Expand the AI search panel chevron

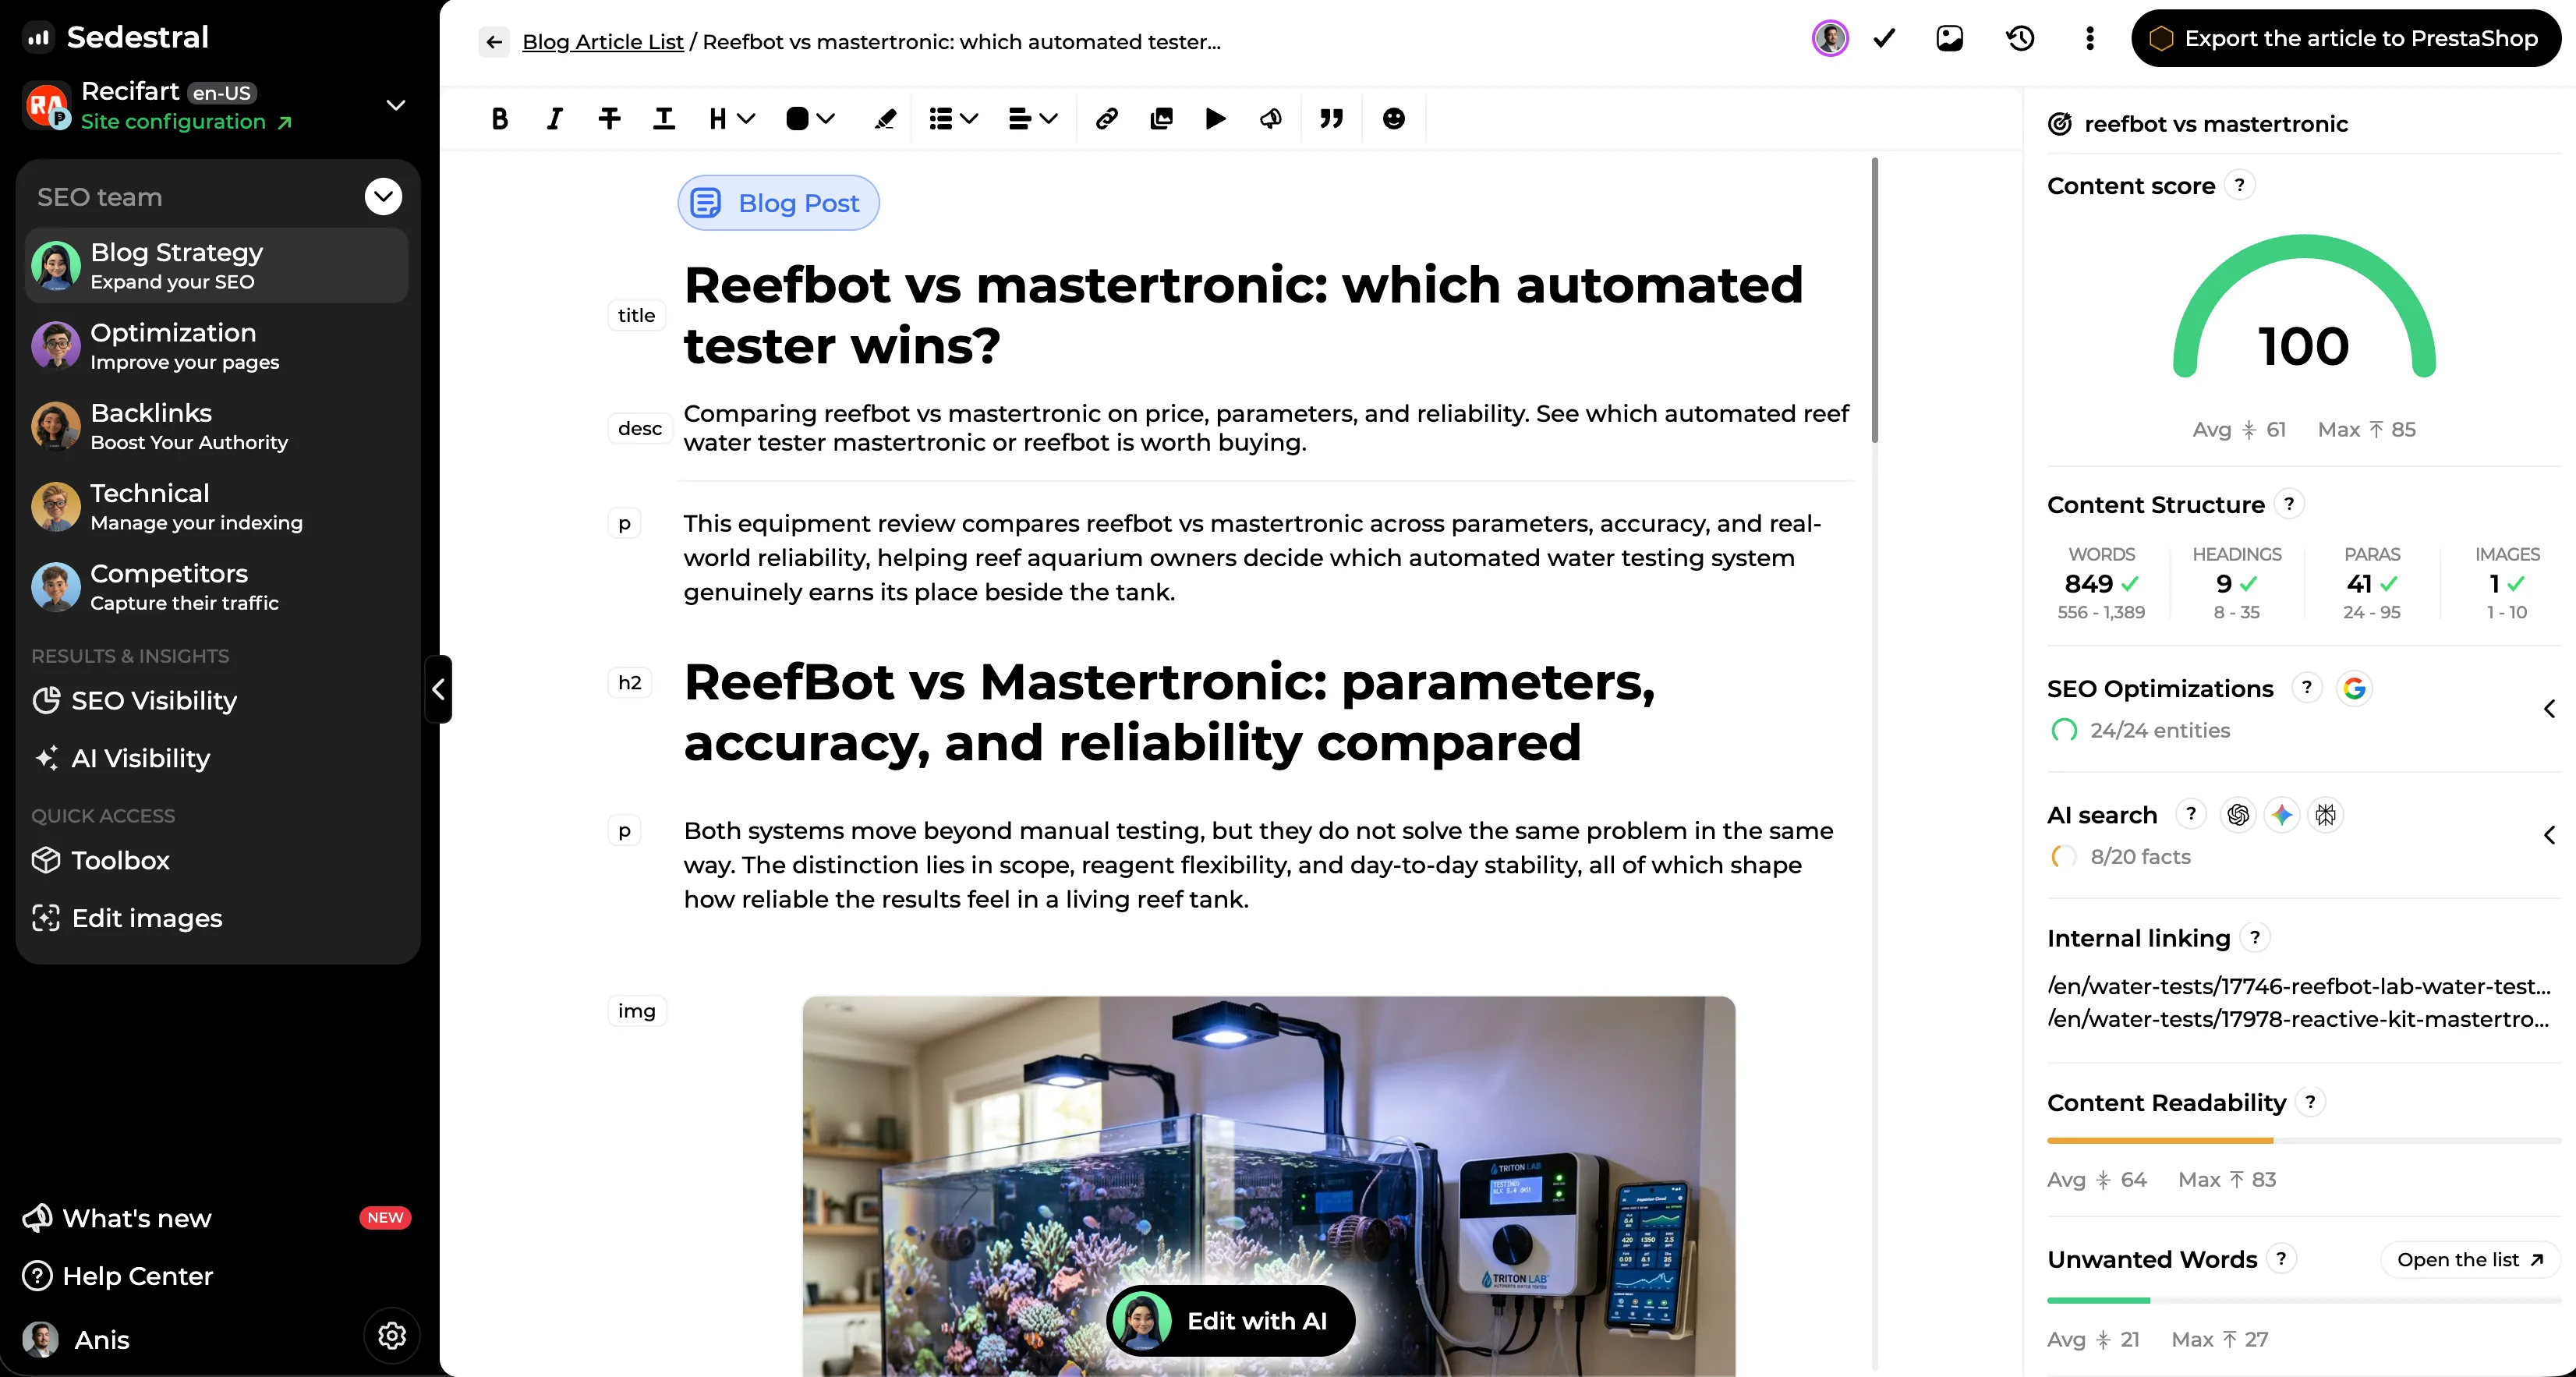pyautogui.click(x=2549, y=835)
